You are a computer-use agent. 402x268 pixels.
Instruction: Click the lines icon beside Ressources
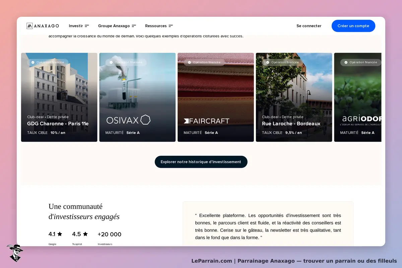click(171, 26)
